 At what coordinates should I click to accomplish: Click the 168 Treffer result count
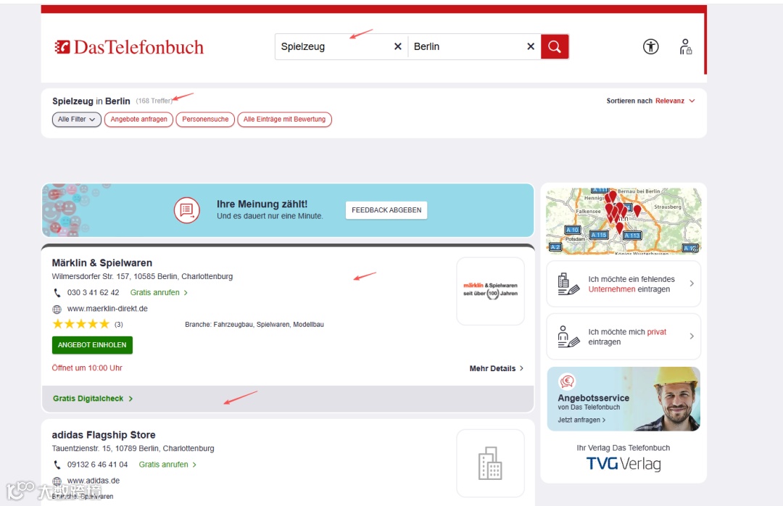pos(154,101)
